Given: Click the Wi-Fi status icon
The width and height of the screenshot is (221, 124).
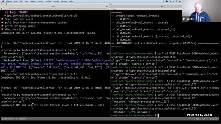Looking at the screenshot, I should pos(176,1).
